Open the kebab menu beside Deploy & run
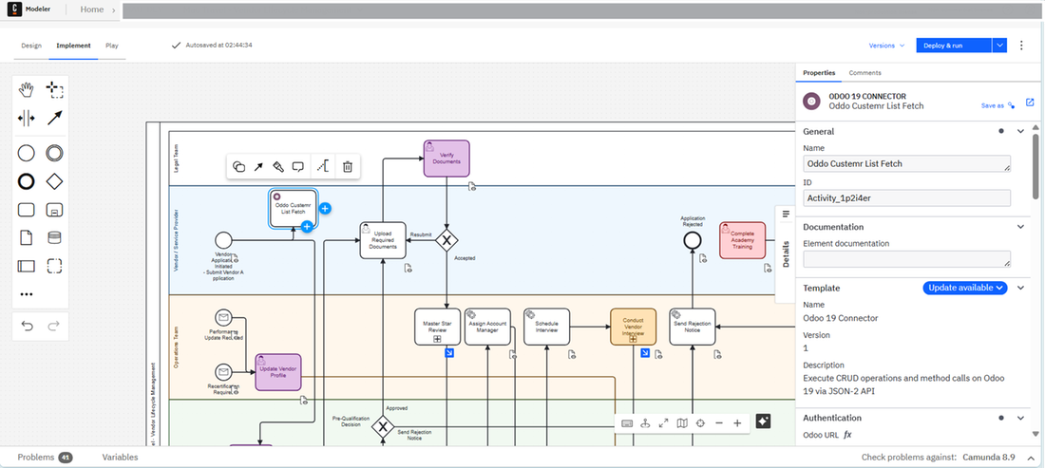The height and width of the screenshot is (468, 1045). point(1021,46)
